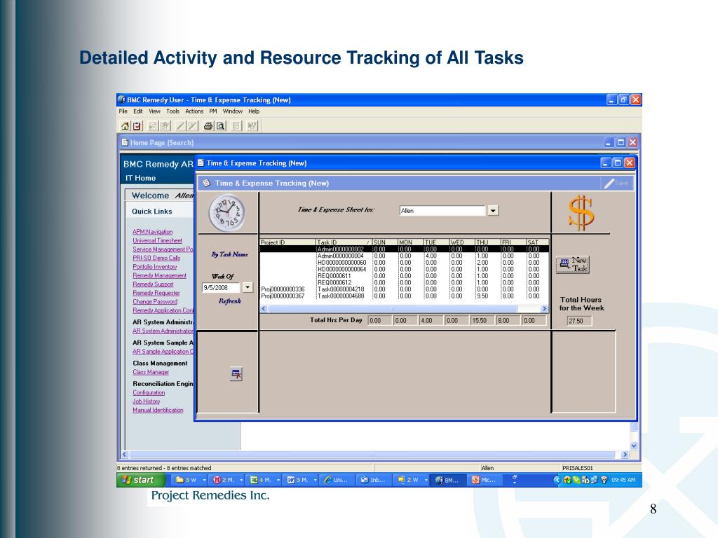718x538 pixels.
Task: Open the APM Navigation quick link
Action: pyautogui.click(x=152, y=232)
